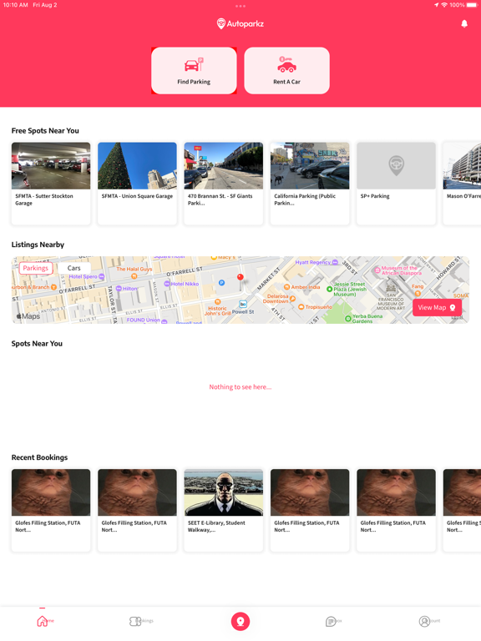This screenshot has width=481, height=641.
Task: Open the Rent A Car card
Action: tap(286, 71)
